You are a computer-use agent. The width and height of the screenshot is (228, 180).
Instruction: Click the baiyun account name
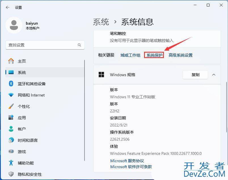32,23
